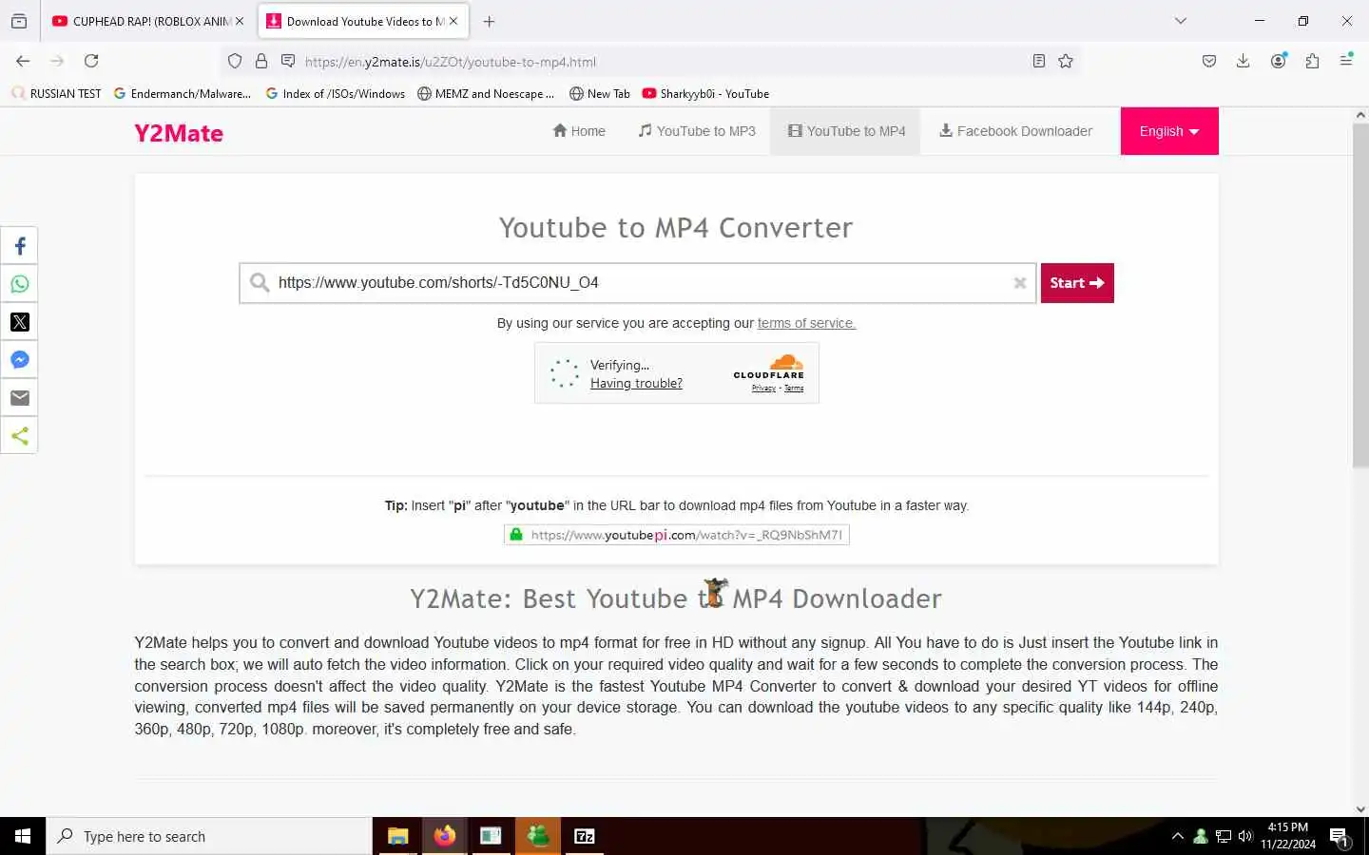Toggle reader view icon in address bar
Image resolution: width=1369 pixels, height=855 pixels.
click(1039, 61)
